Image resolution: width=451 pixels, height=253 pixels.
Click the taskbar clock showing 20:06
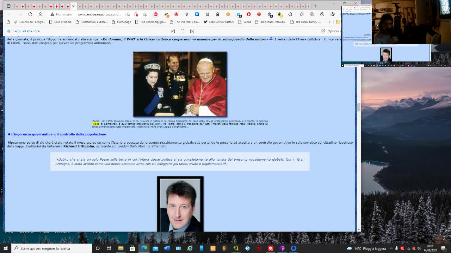[x=430, y=248]
